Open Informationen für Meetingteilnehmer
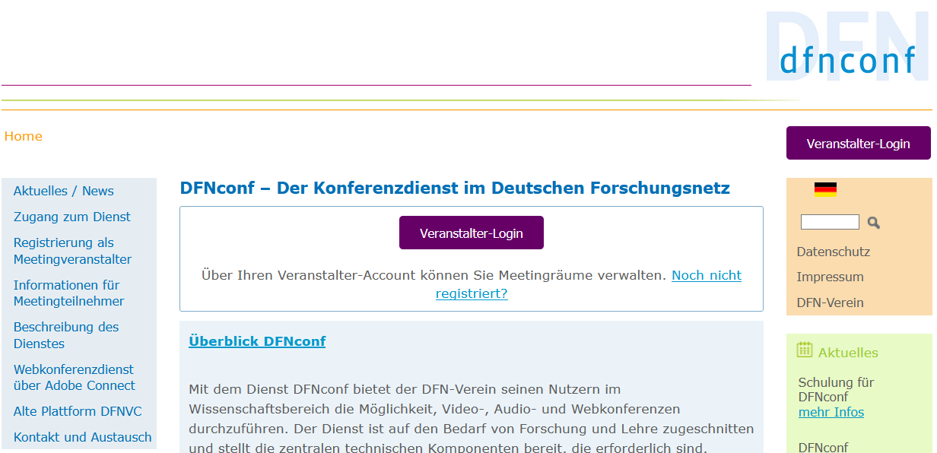Viewport: 937px width, 453px height. tap(69, 293)
